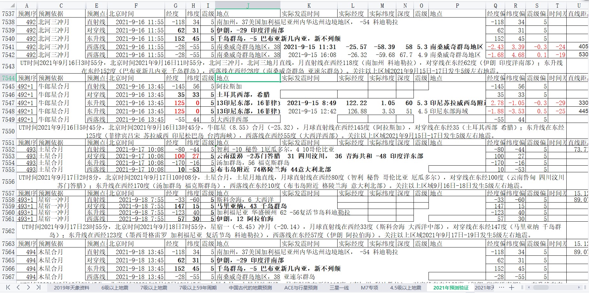Select column J header
This screenshot has height=293, width=589.
coord(248,5)
